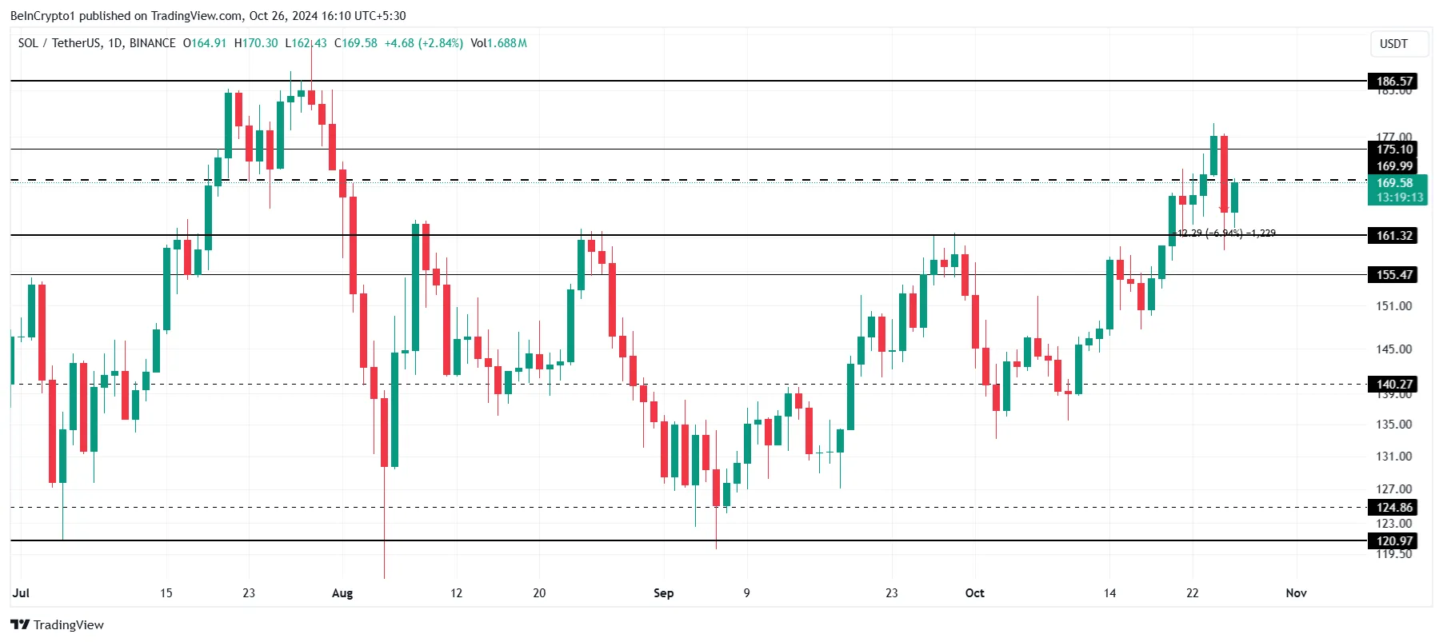This screenshot has height=642, width=1443.
Task: Select the 169.99 dashed level label
Action: point(1394,165)
